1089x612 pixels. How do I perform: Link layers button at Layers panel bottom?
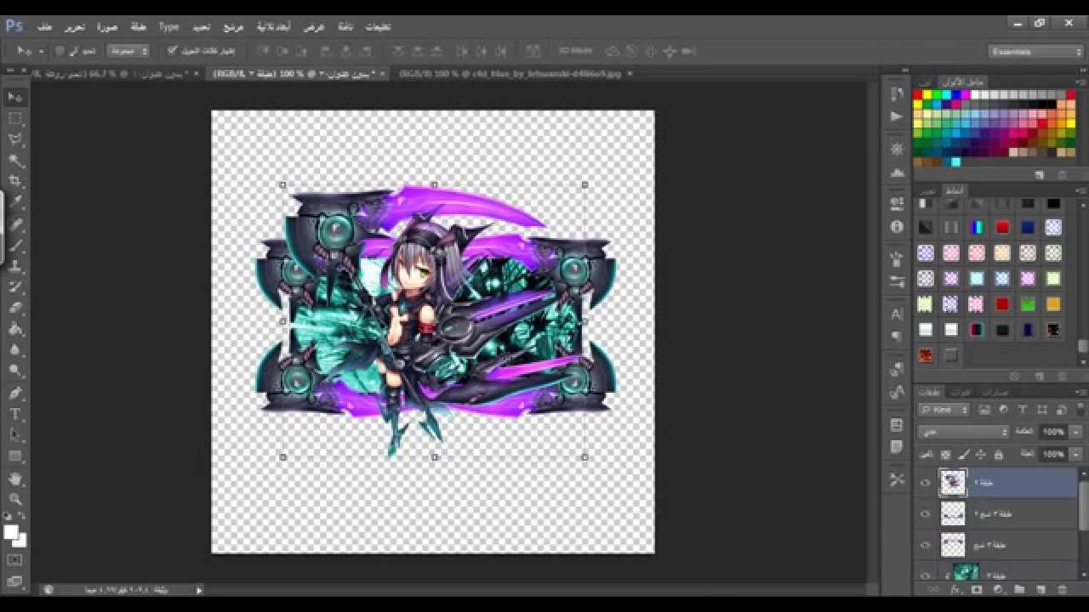934,589
